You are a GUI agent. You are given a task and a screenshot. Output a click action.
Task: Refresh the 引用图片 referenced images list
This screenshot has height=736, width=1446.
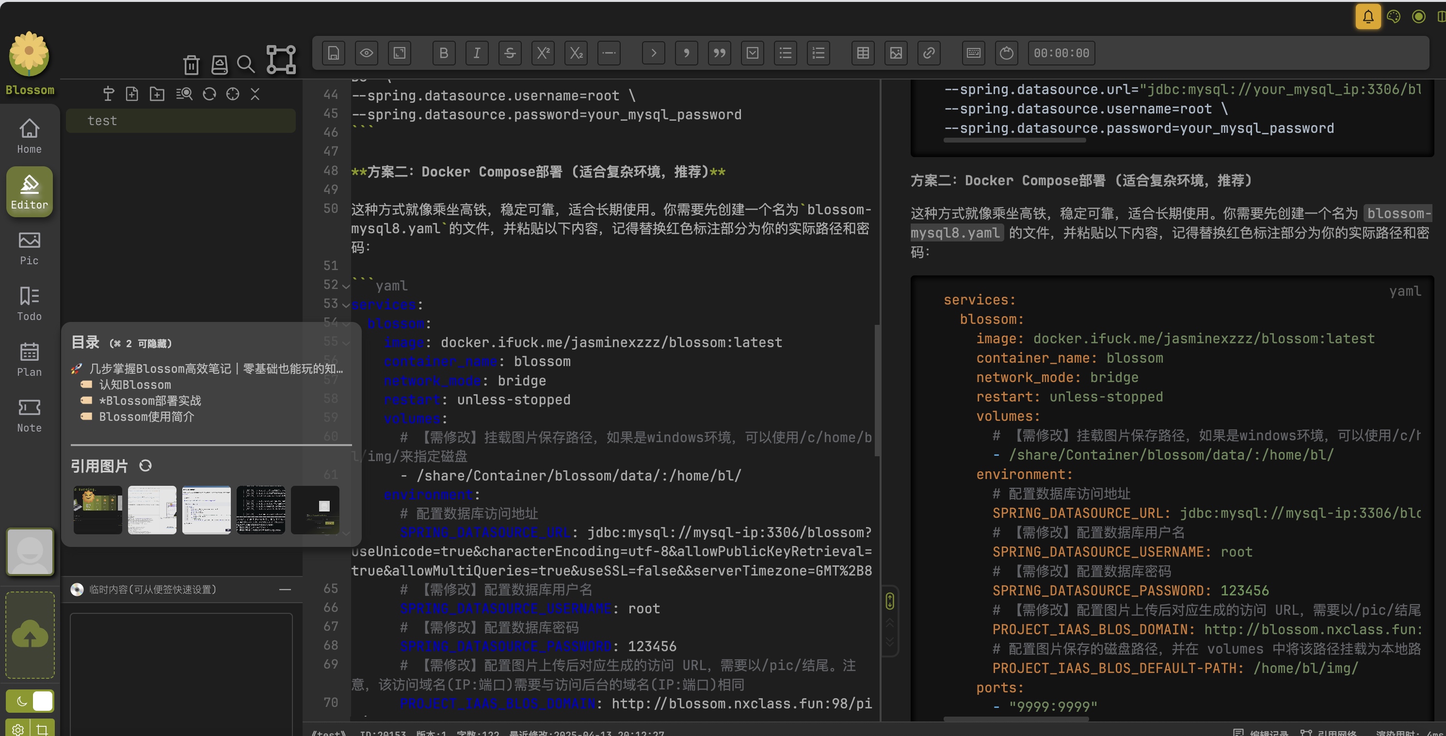click(145, 466)
